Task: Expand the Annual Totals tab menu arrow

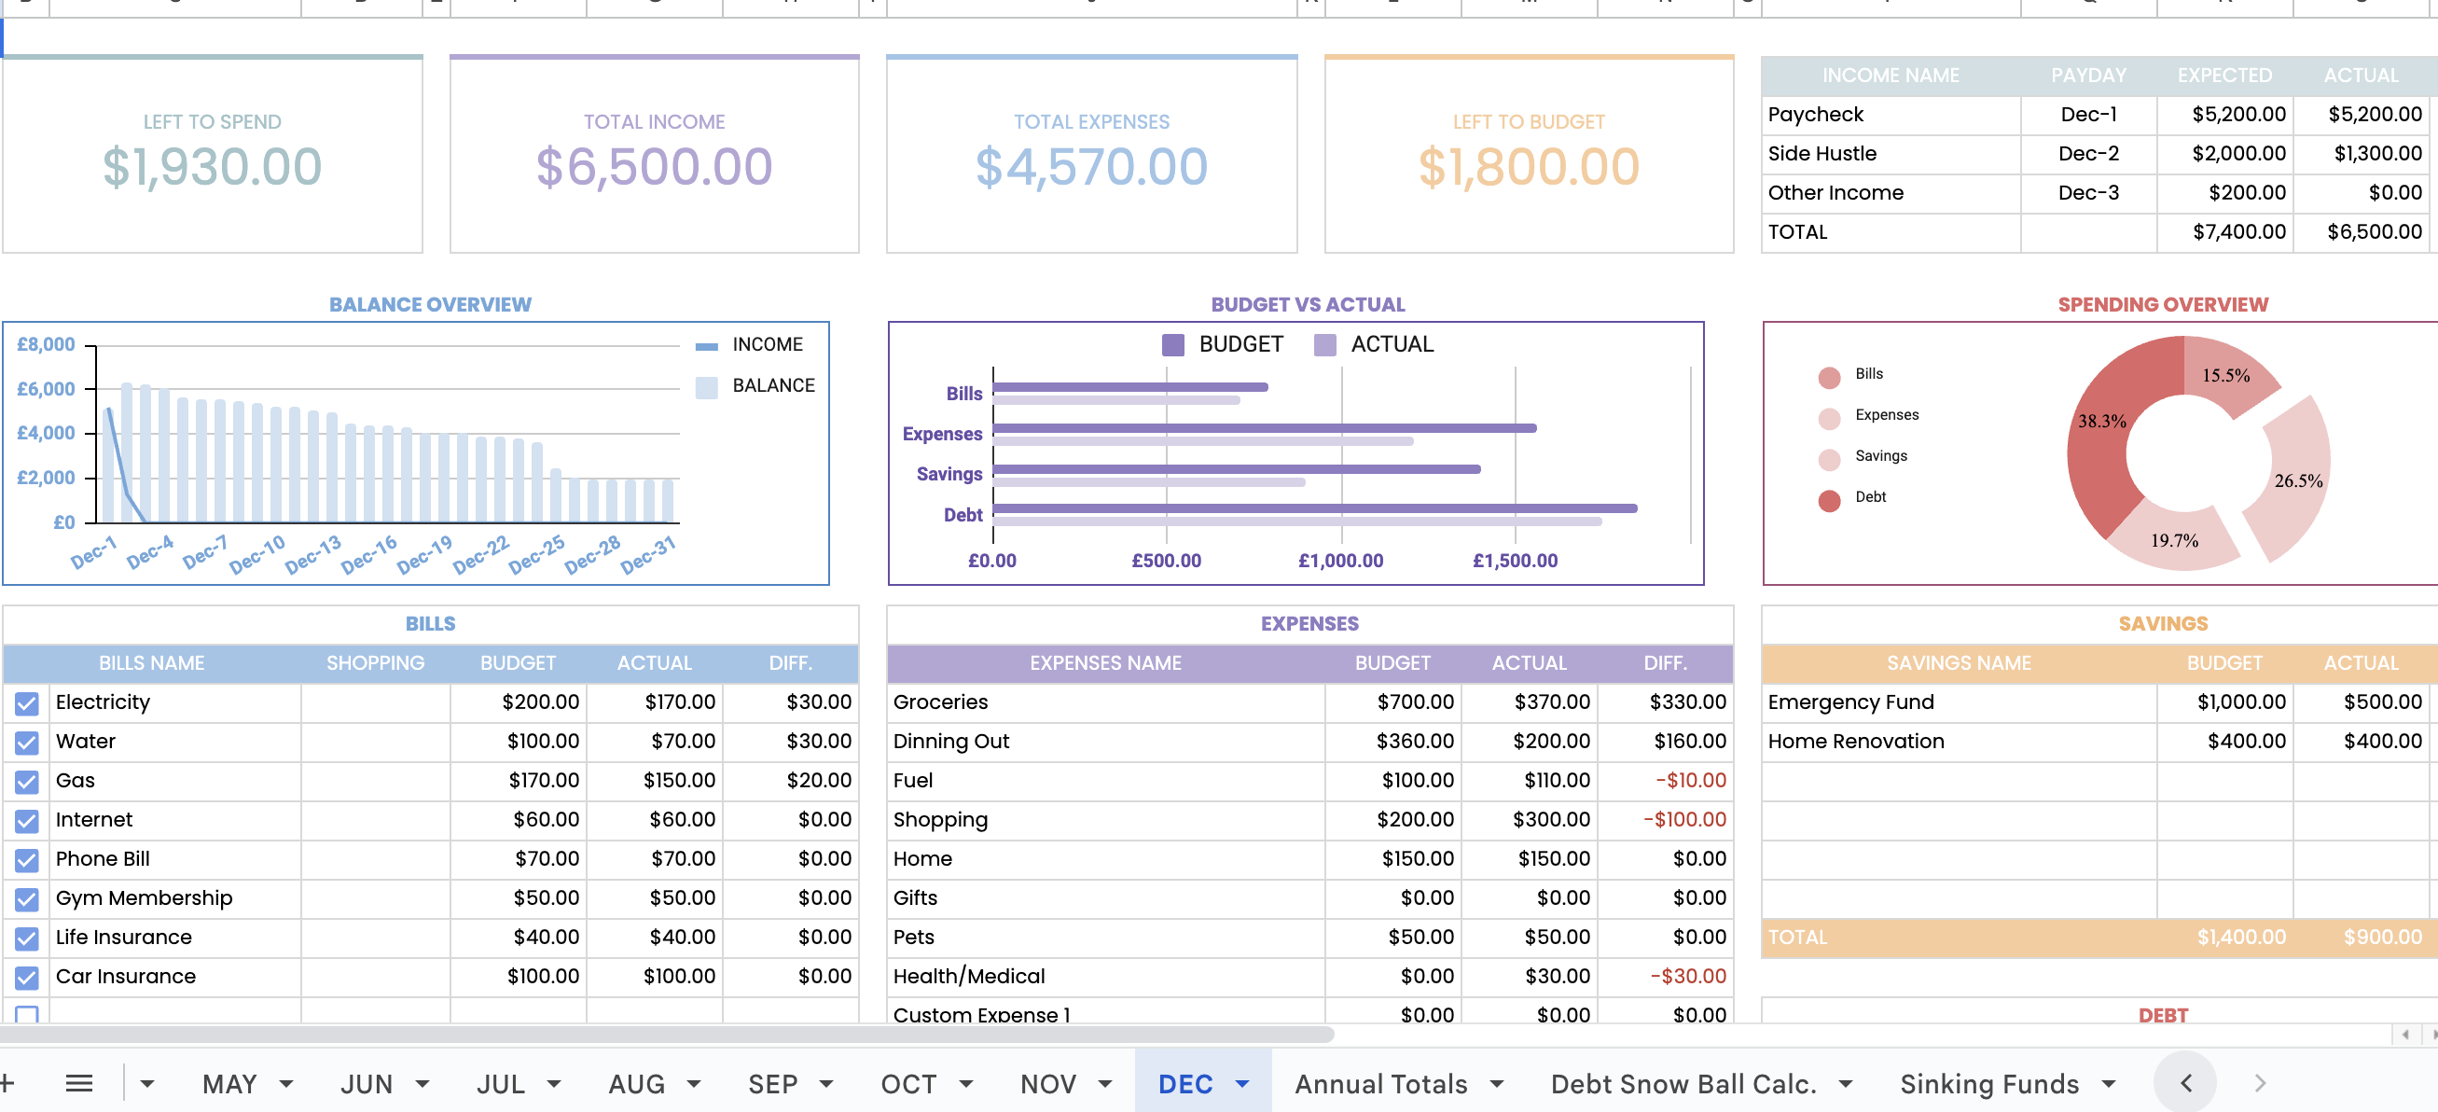Action: [1496, 1083]
